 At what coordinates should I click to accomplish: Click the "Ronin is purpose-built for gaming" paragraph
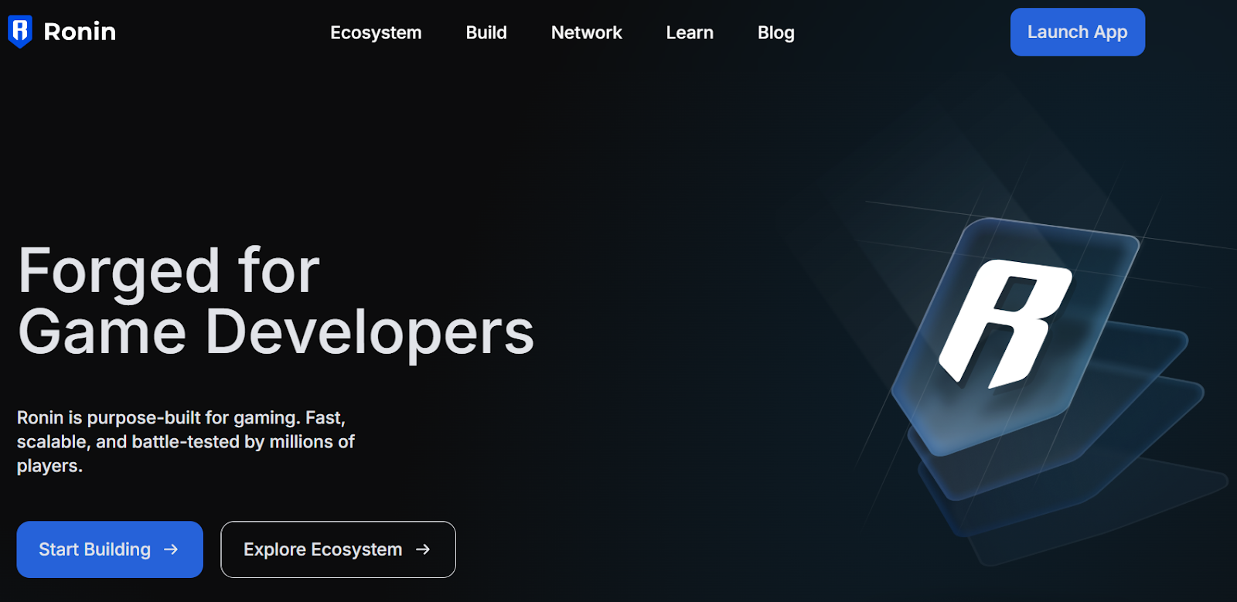point(186,441)
